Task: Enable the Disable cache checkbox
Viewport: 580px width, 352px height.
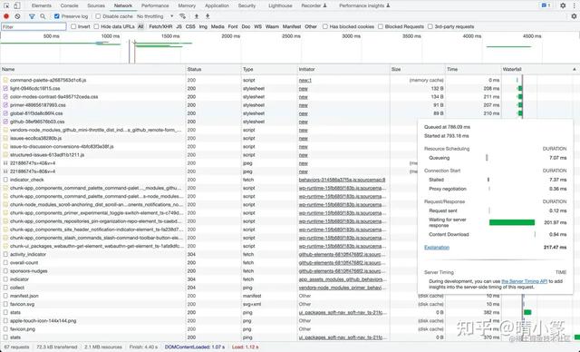Action: (x=98, y=16)
